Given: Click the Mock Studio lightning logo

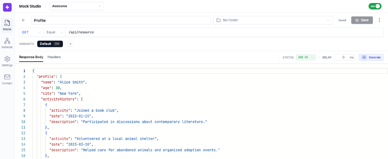Looking at the screenshot, I should [x=7, y=7].
